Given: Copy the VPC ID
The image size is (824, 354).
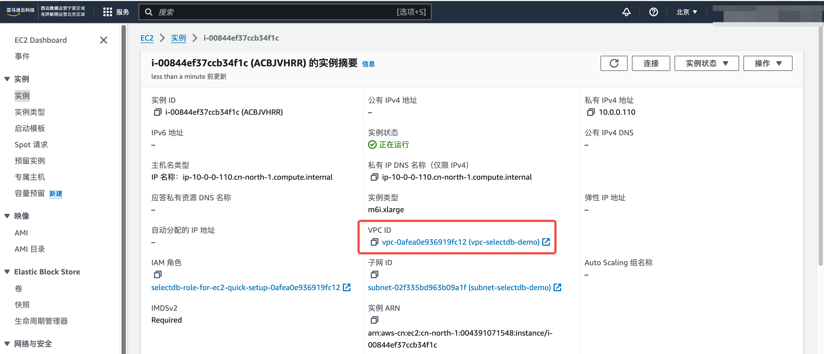Looking at the screenshot, I should pyautogui.click(x=374, y=242).
